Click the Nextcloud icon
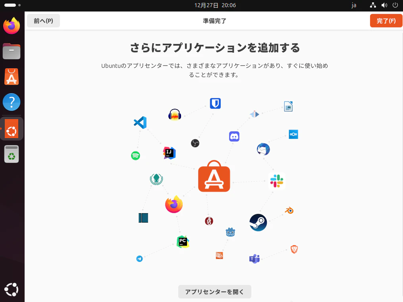 pyautogui.click(x=293, y=134)
